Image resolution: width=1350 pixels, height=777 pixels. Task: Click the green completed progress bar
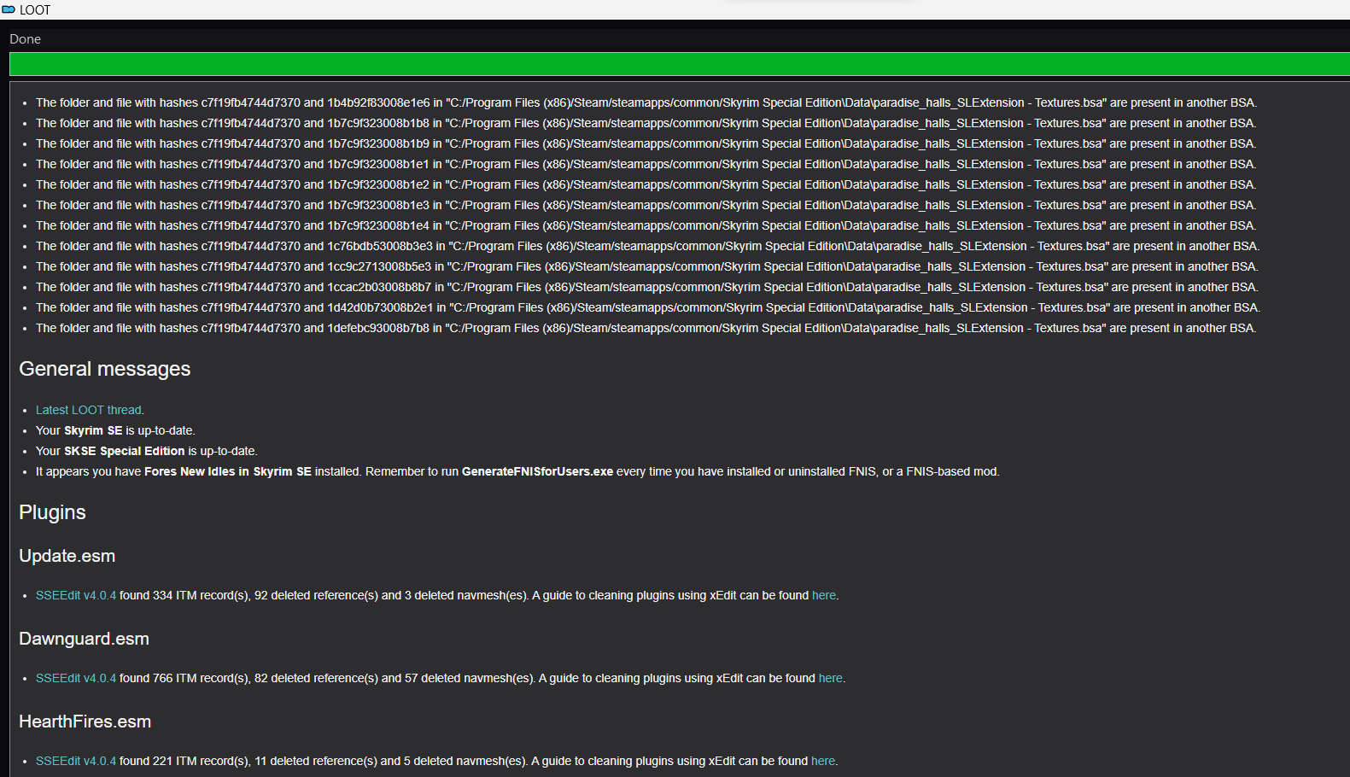point(680,64)
